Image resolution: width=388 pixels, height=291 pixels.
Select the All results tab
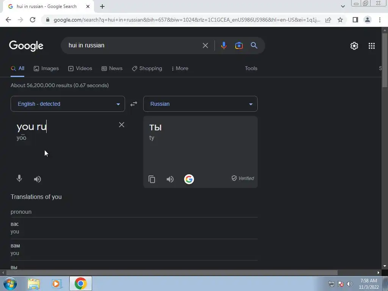(x=17, y=69)
